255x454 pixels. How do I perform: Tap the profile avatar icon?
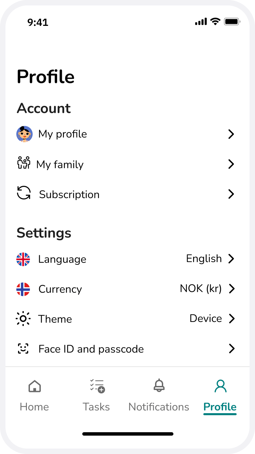tap(24, 134)
